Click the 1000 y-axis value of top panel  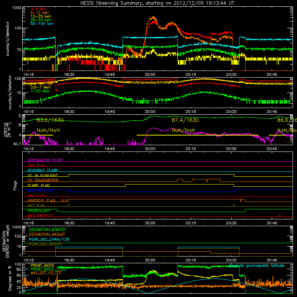(x=16, y=8)
